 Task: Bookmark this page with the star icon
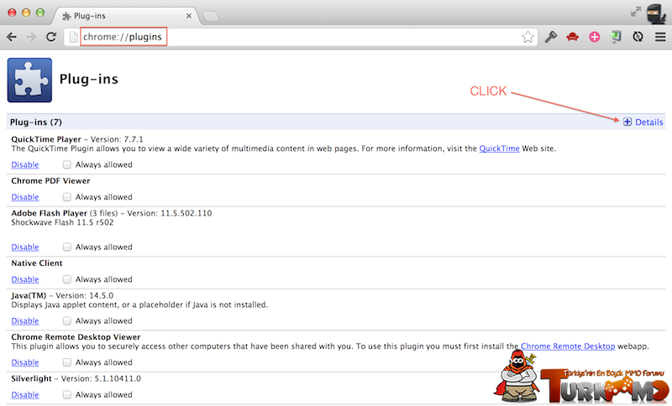tap(528, 37)
